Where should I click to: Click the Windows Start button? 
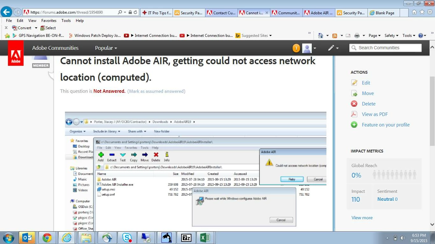tap(8, 238)
